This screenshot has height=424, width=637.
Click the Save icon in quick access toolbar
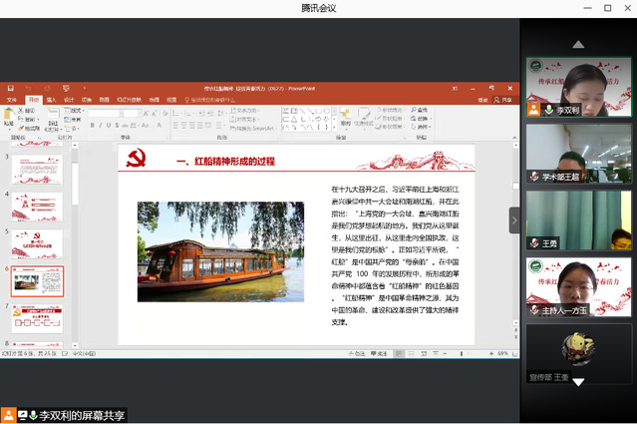[11, 88]
